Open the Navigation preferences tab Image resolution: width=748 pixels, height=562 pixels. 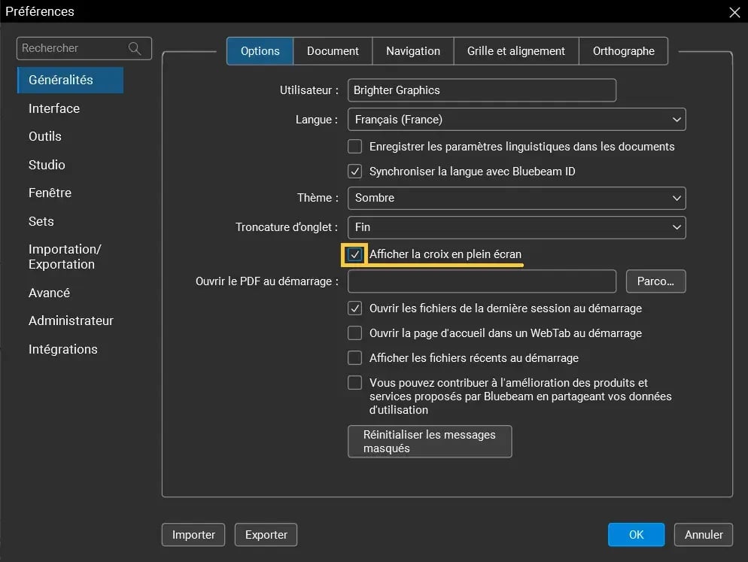pyautogui.click(x=412, y=50)
